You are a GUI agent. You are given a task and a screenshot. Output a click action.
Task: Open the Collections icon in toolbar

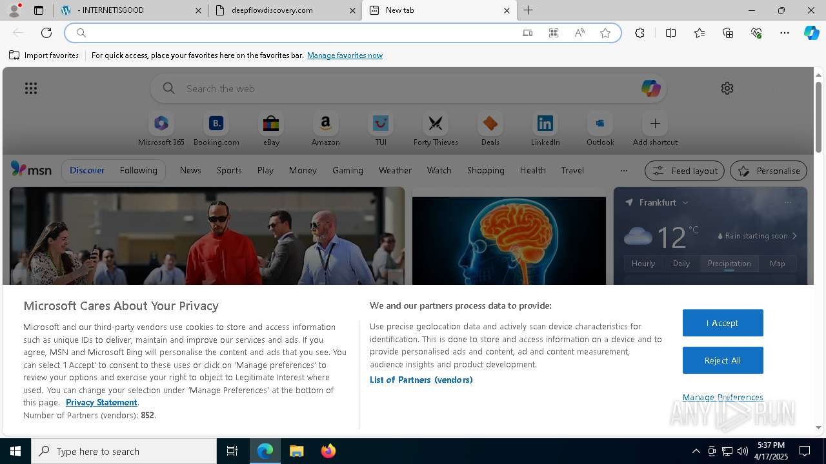tap(728, 33)
